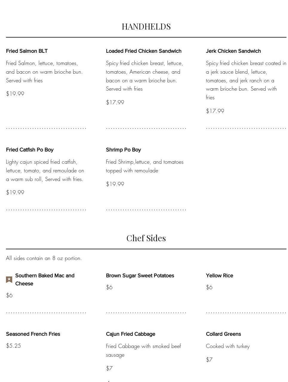Click the Fried Salmon BLT $19.99 price
This screenshot has width=288, height=382.
(15, 94)
